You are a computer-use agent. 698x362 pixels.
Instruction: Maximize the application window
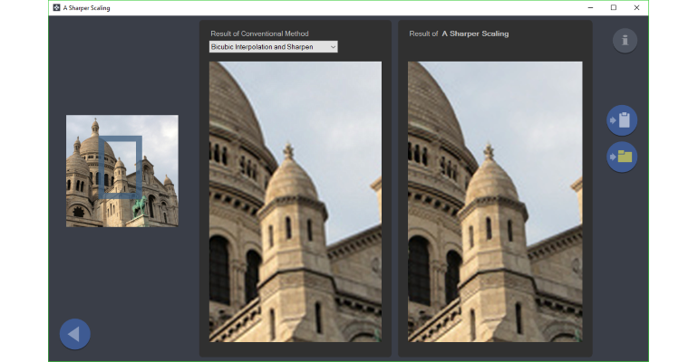click(614, 7)
